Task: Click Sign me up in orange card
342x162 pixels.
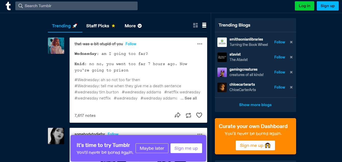Action: click(255, 145)
